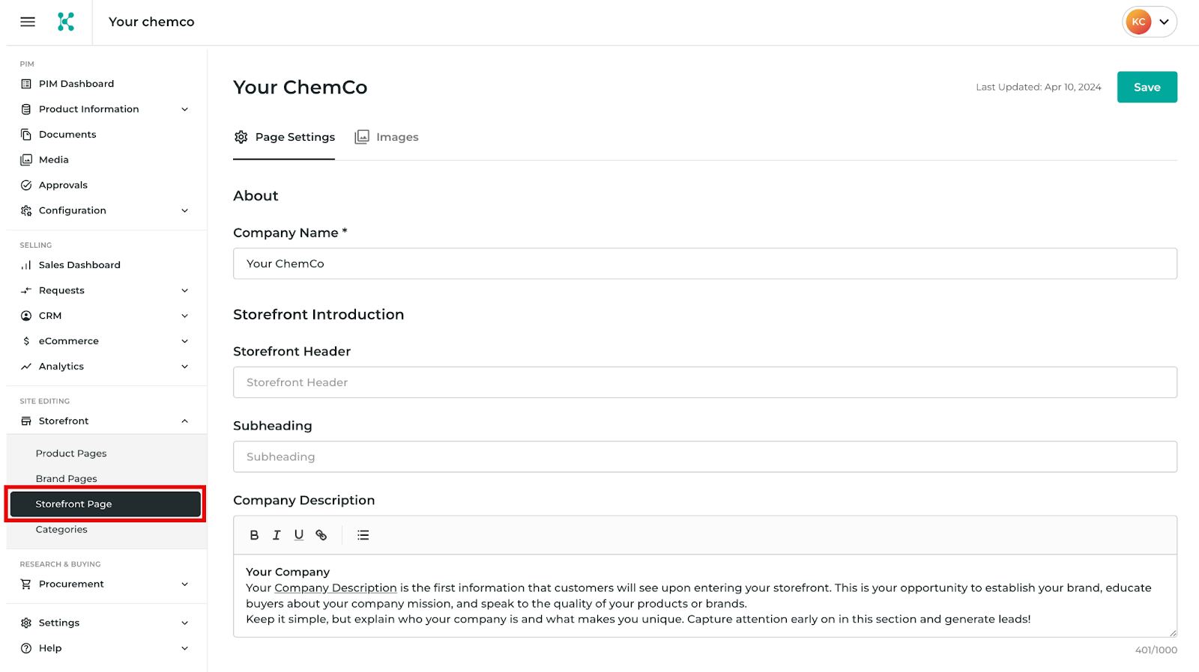1199x672 pixels.
Task: Click the Approvals icon in the sidebar
Action: click(x=26, y=185)
